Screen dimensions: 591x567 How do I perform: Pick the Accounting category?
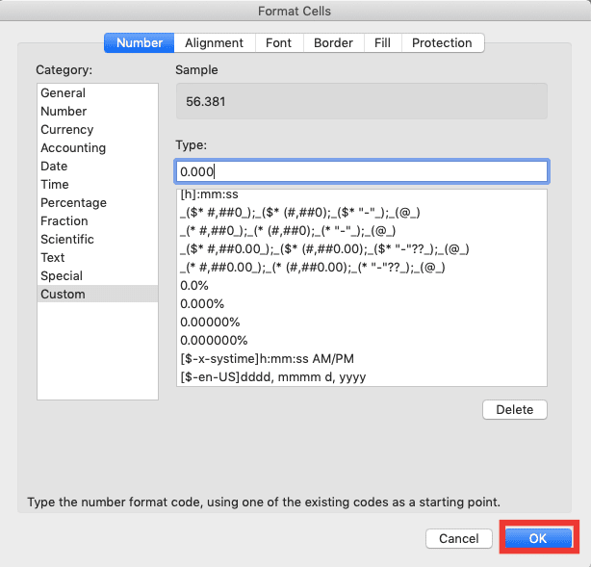pos(97,148)
